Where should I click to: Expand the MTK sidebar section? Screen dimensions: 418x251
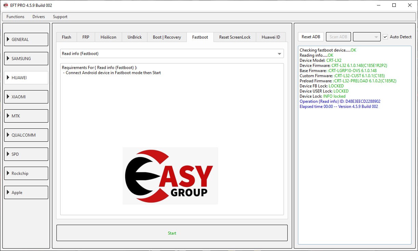(x=26, y=116)
